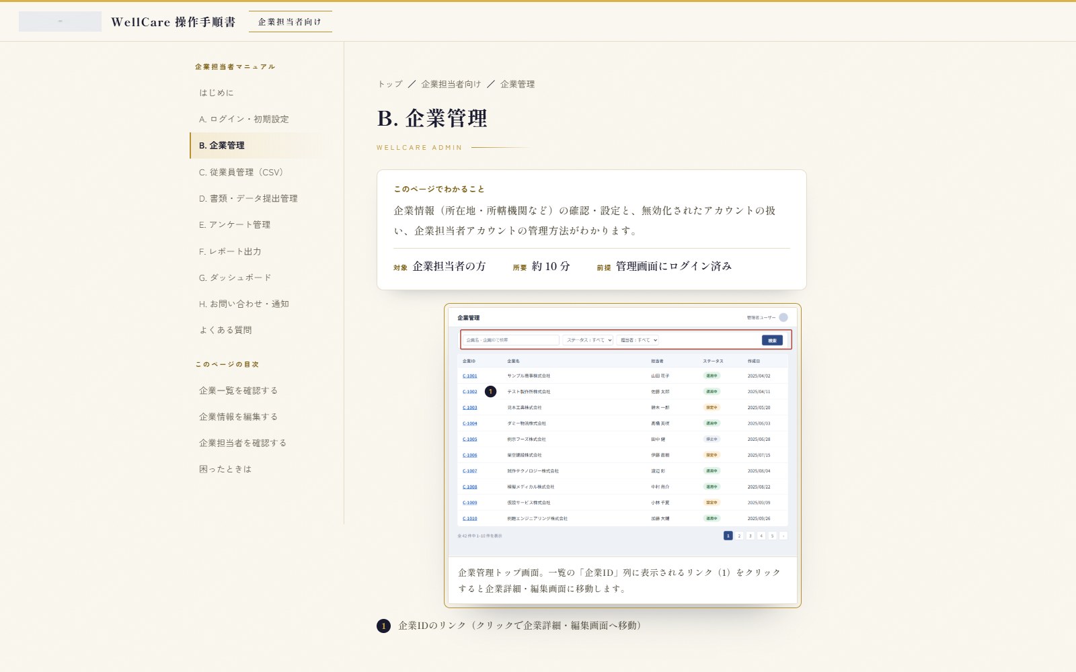Open company link C-1006
1076x672 pixels.
coord(470,456)
